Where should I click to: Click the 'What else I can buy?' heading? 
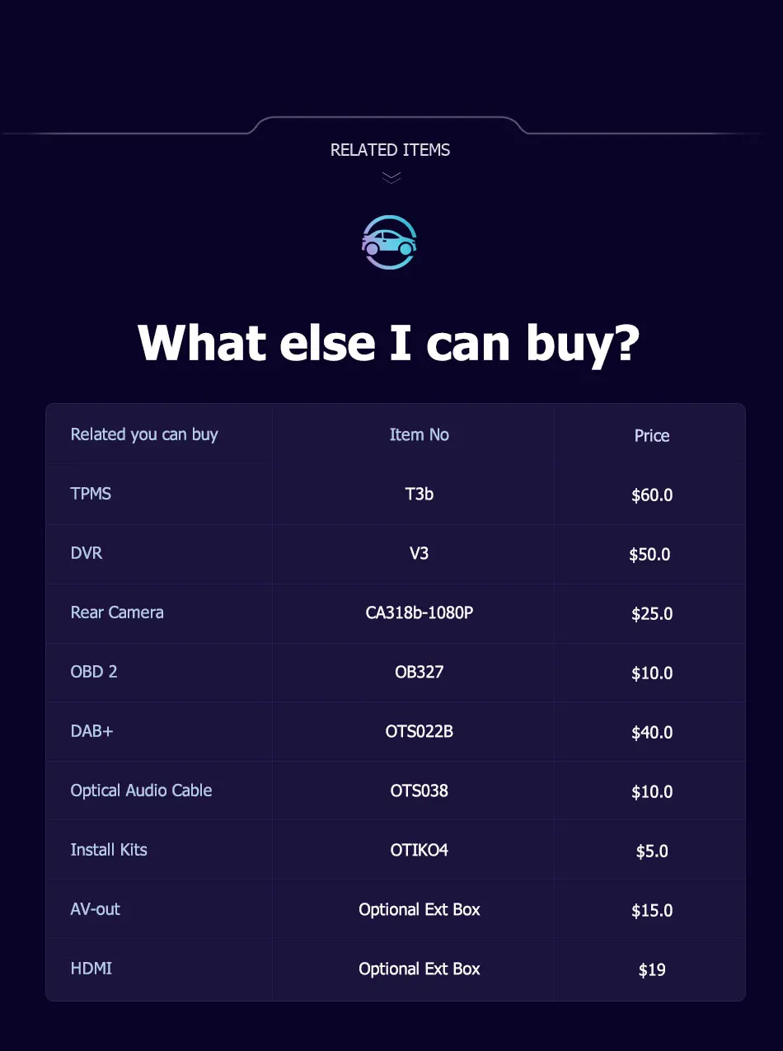[389, 342]
